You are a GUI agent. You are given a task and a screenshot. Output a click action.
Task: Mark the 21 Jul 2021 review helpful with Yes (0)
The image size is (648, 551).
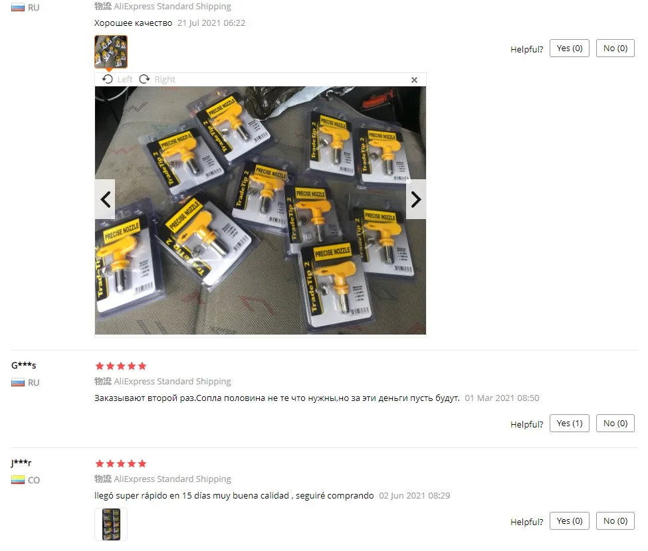point(570,48)
